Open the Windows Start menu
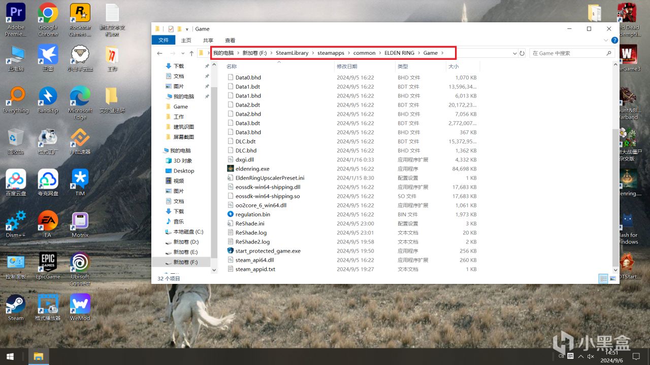Image resolution: width=650 pixels, height=365 pixels. [x=10, y=356]
